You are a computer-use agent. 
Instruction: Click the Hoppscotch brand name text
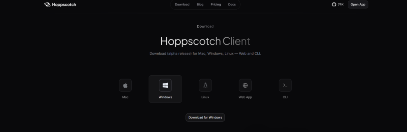click(x=64, y=5)
